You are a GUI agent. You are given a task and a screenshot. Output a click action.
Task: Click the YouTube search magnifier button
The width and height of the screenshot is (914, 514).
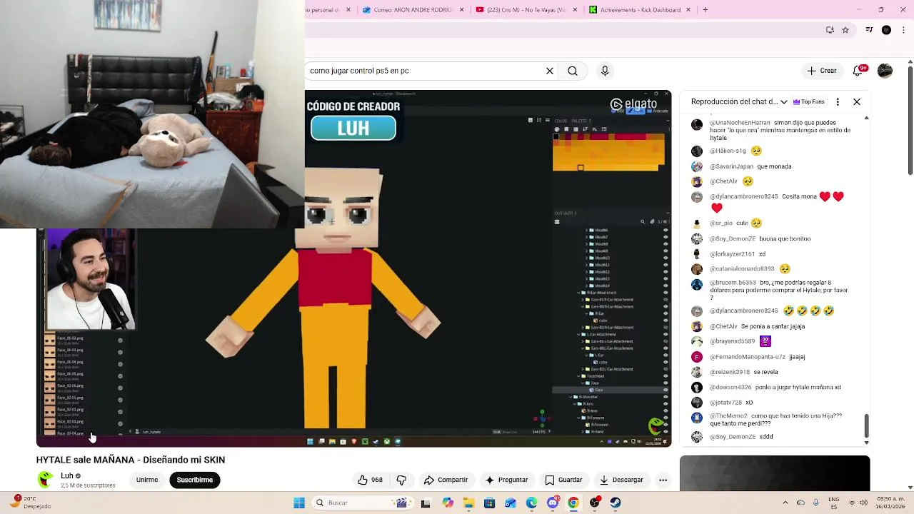click(x=573, y=71)
